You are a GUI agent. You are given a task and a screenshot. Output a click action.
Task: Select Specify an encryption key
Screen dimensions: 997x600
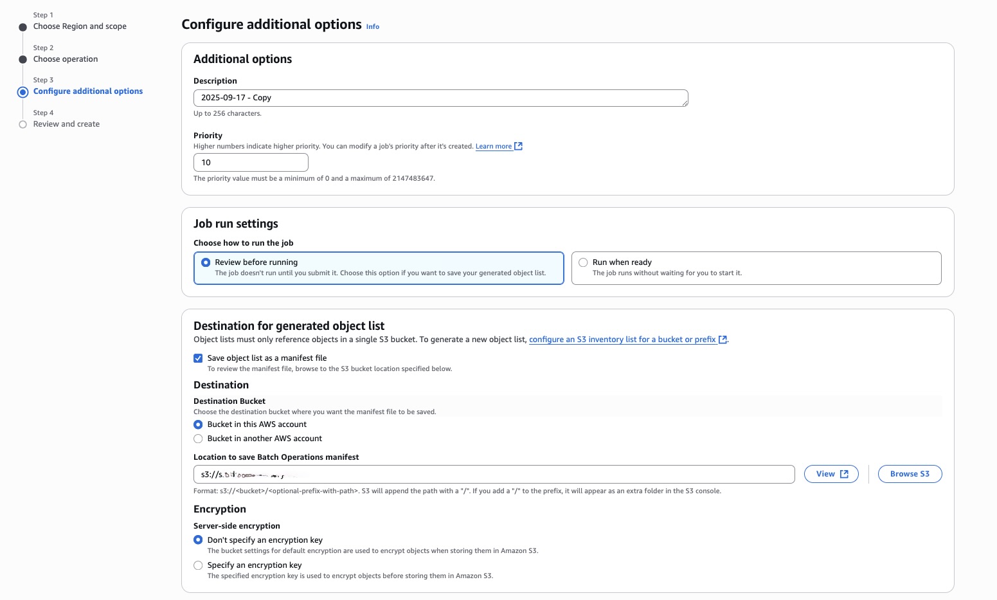coord(198,565)
